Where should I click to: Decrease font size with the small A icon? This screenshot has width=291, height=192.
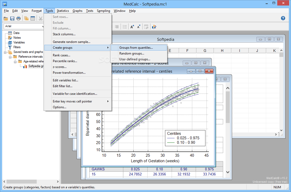(x=139, y=27)
